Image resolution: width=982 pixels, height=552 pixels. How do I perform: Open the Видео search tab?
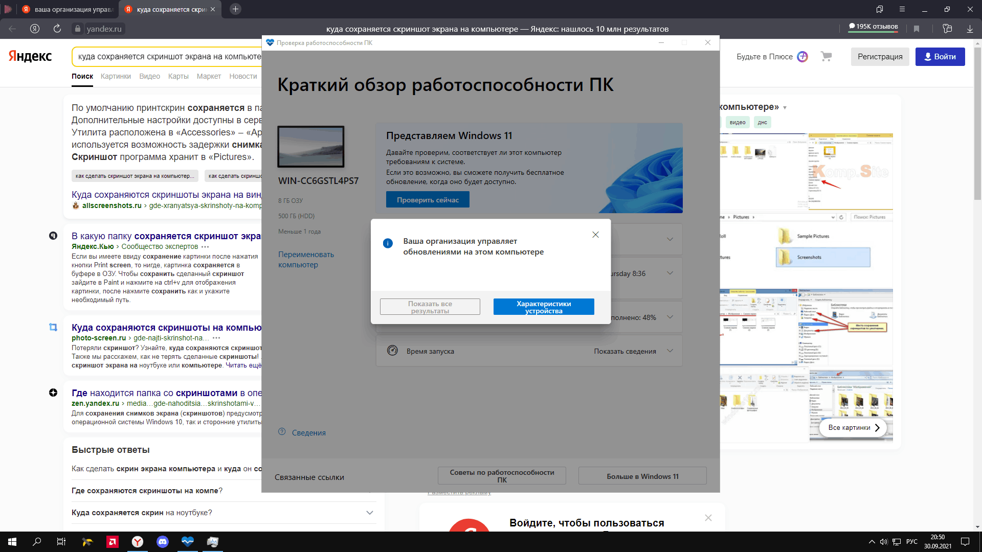(x=149, y=76)
